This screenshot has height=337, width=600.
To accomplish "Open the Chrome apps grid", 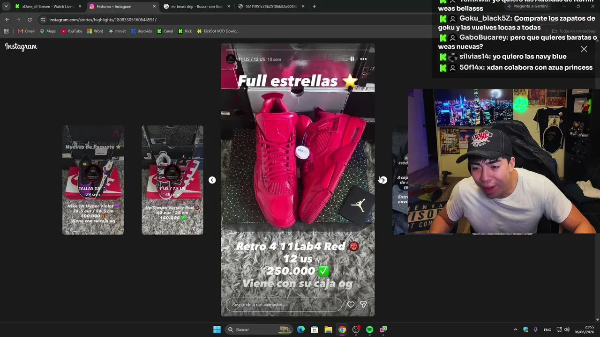I will 6,31.
